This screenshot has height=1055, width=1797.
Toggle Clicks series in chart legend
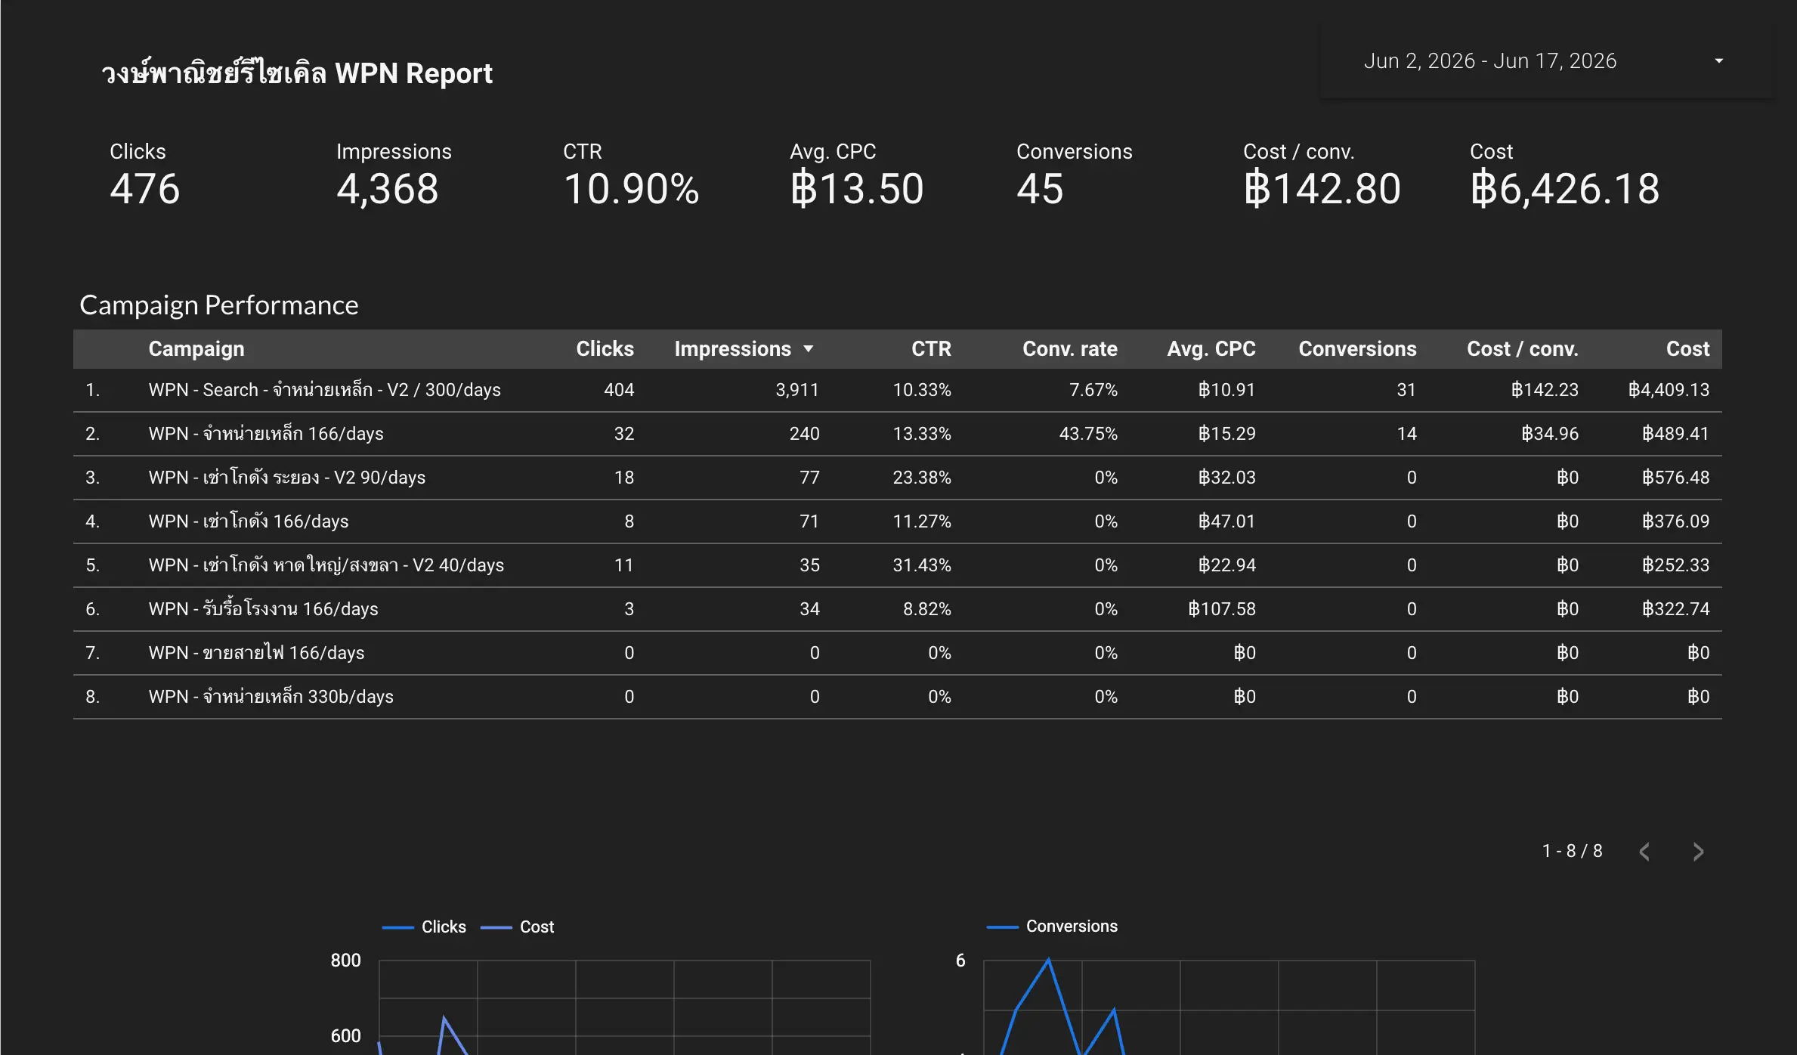click(x=425, y=927)
